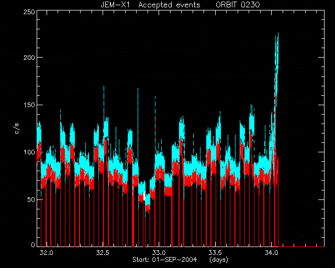
Task: Click the ORBIT 0230 label
Action: point(238,5)
